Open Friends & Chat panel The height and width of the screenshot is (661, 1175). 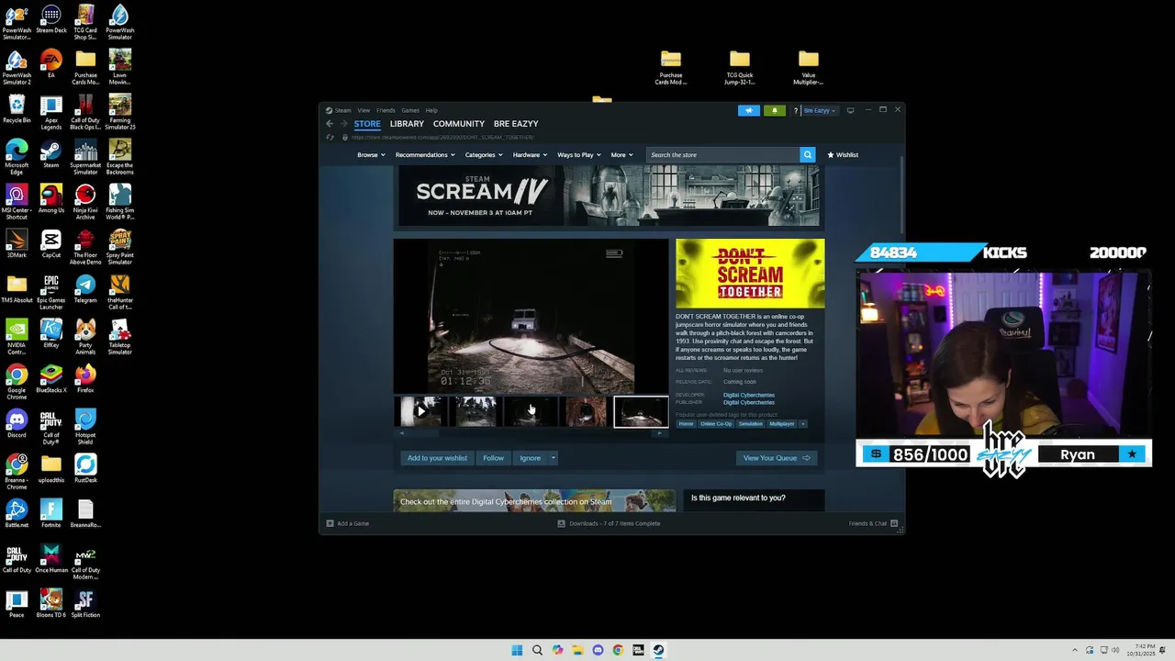(872, 523)
